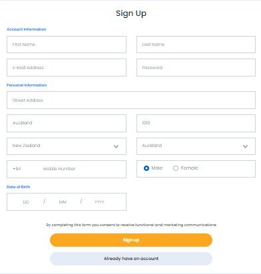Focus the Last Name field
Image resolution: width=261 pixels, height=274 pixels.
coord(196,45)
